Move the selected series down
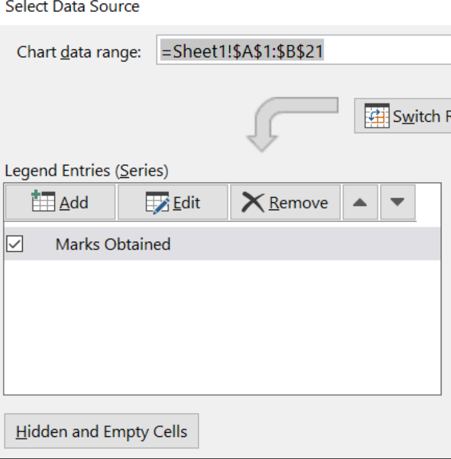 tap(397, 202)
